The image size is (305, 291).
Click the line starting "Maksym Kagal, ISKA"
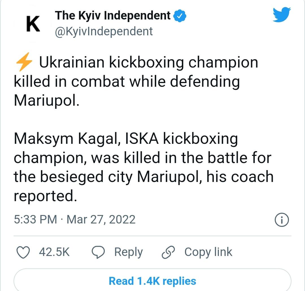tap(126, 139)
